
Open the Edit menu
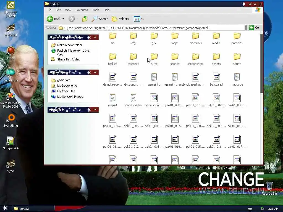coord(58,10)
